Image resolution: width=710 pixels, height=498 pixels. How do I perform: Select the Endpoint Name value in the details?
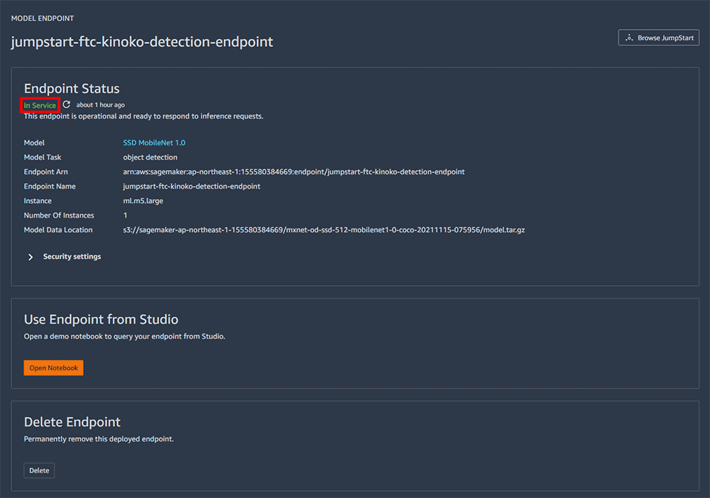[x=192, y=187]
